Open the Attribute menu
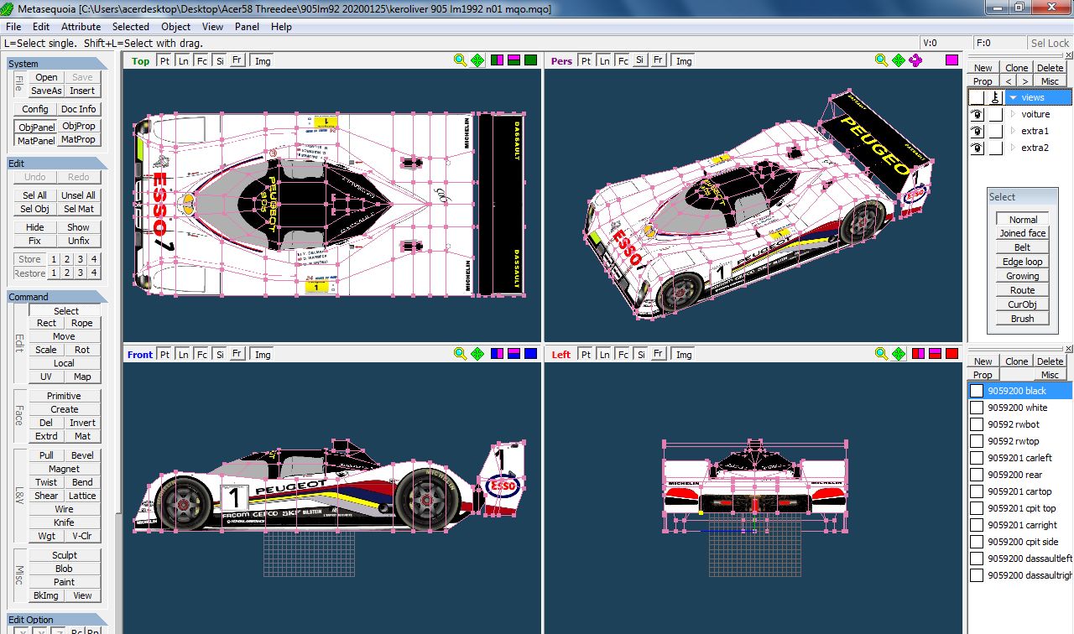Screen dimensions: 1074x634 81,26
